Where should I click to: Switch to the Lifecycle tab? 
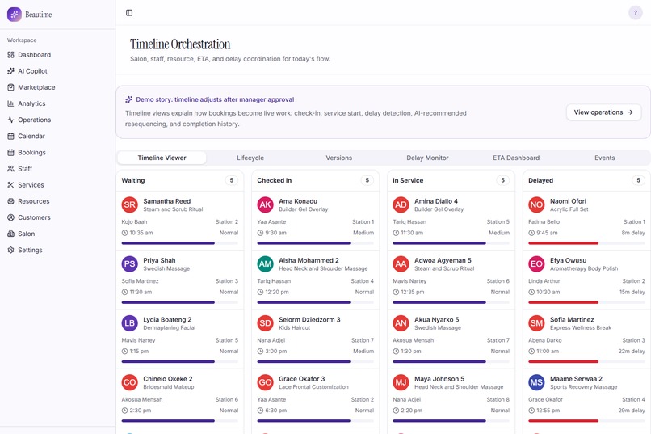click(x=250, y=158)
